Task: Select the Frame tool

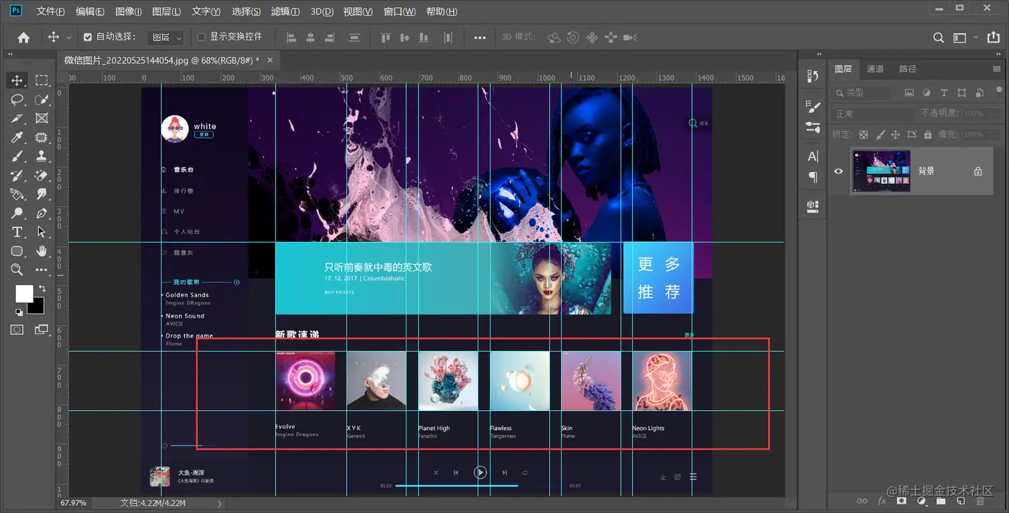Action: [x=41, y=119]
